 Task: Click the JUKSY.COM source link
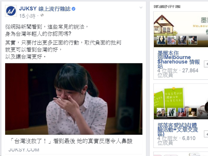24,150
